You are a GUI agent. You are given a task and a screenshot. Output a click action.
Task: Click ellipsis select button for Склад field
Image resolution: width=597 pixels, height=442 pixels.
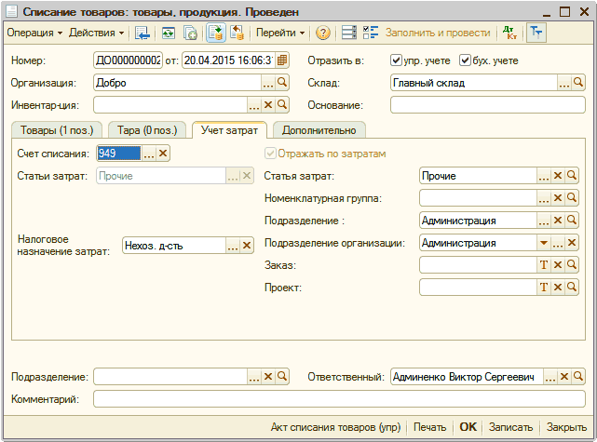[564, 83]
